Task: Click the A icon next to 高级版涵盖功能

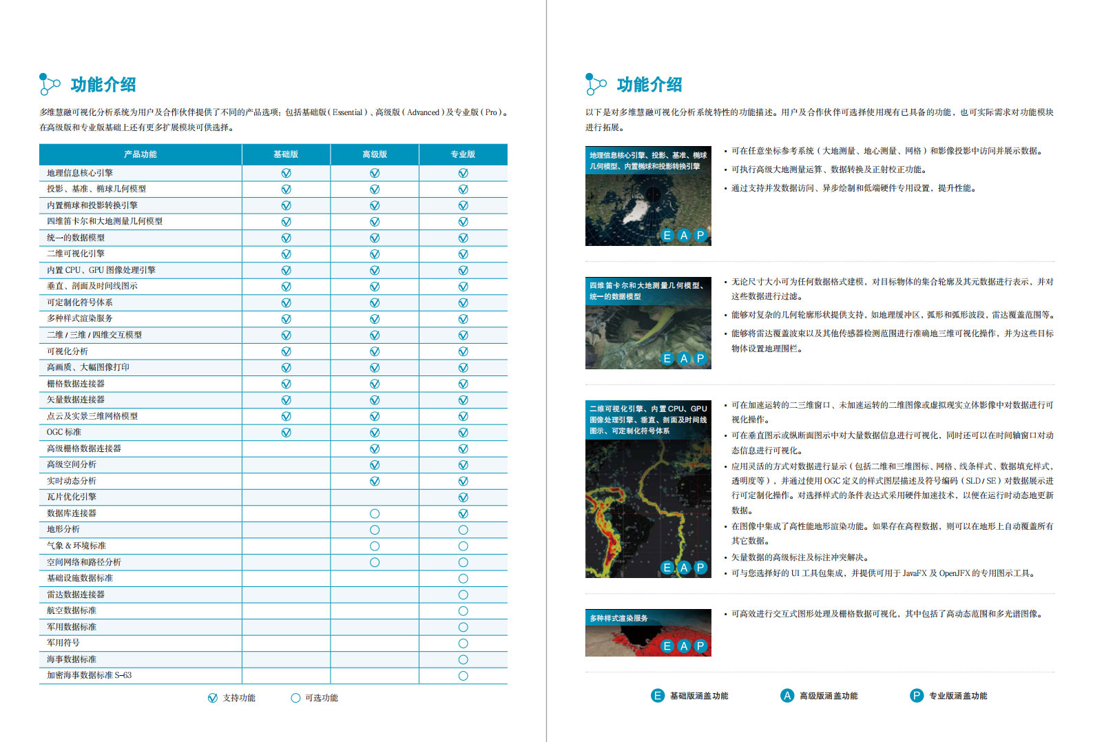Action: click(787, 696)
